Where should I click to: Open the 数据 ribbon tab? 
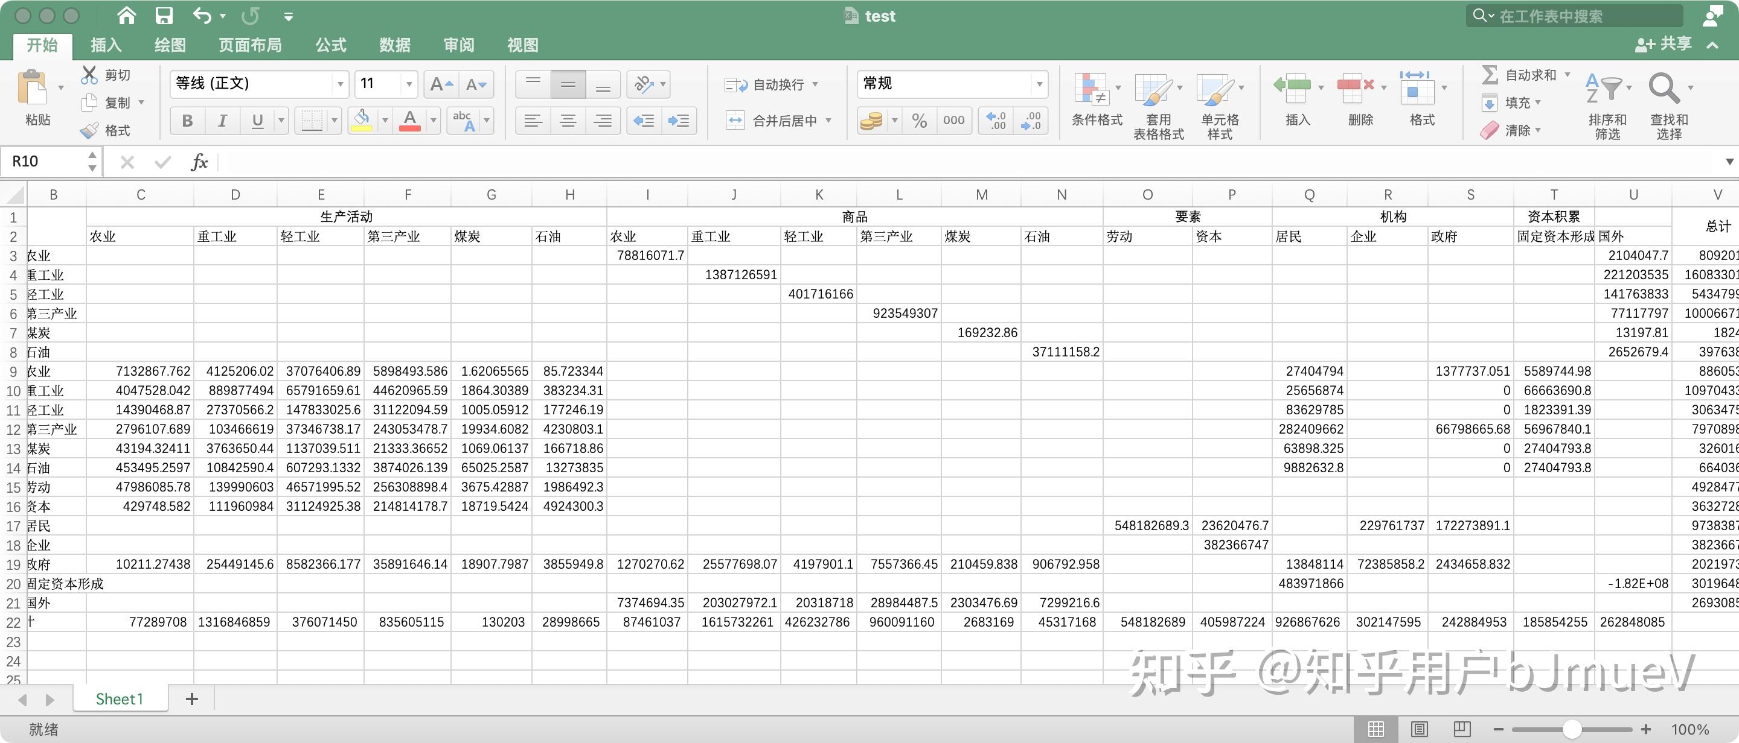395,45
